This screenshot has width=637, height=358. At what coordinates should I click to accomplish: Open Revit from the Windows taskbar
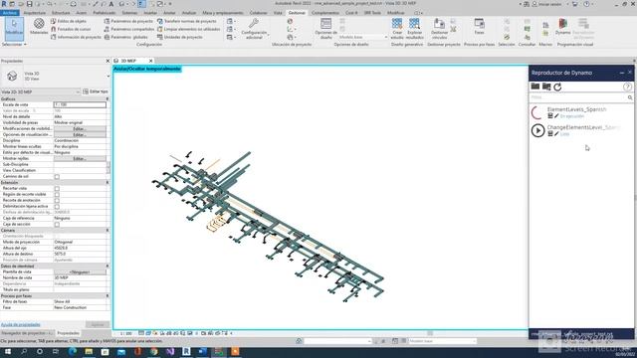tap(186, 351)
